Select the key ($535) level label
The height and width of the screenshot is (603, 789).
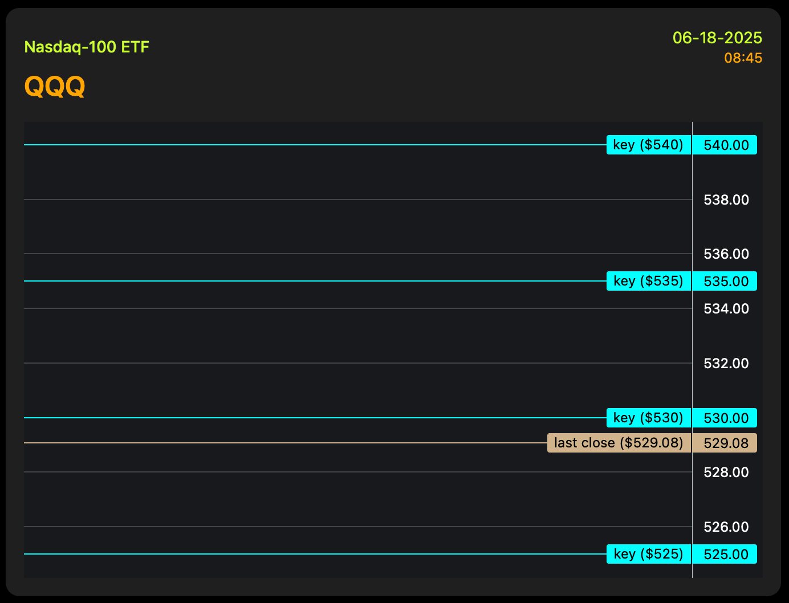coord(649,281)
